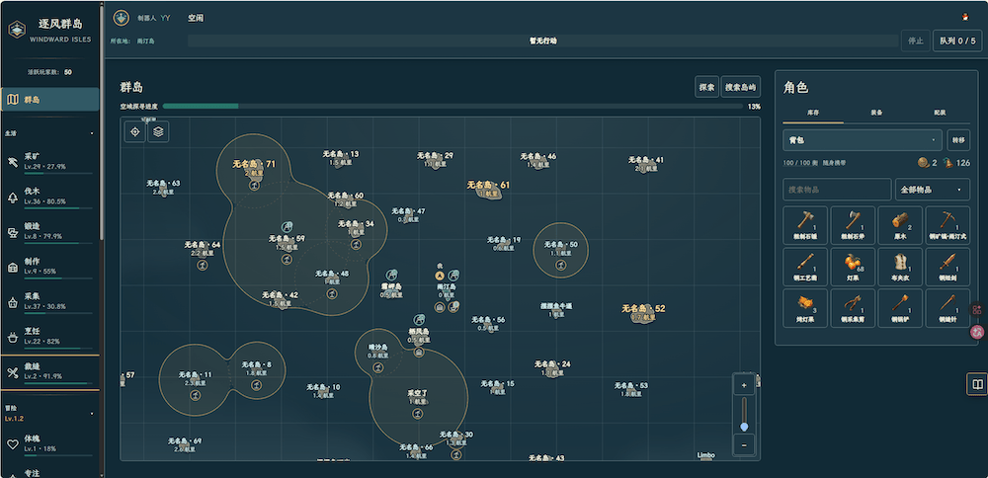Click island 无名岛 · 13 on map

[x=341, y=157]
